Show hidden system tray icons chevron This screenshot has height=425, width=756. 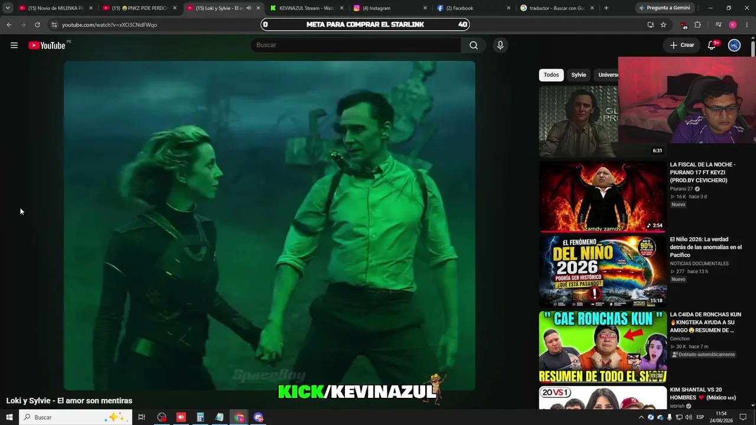(641, 417)
